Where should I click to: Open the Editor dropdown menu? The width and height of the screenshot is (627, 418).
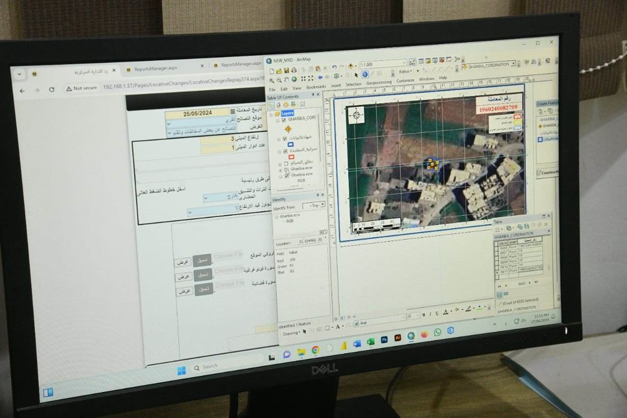(x=405, y=71)
